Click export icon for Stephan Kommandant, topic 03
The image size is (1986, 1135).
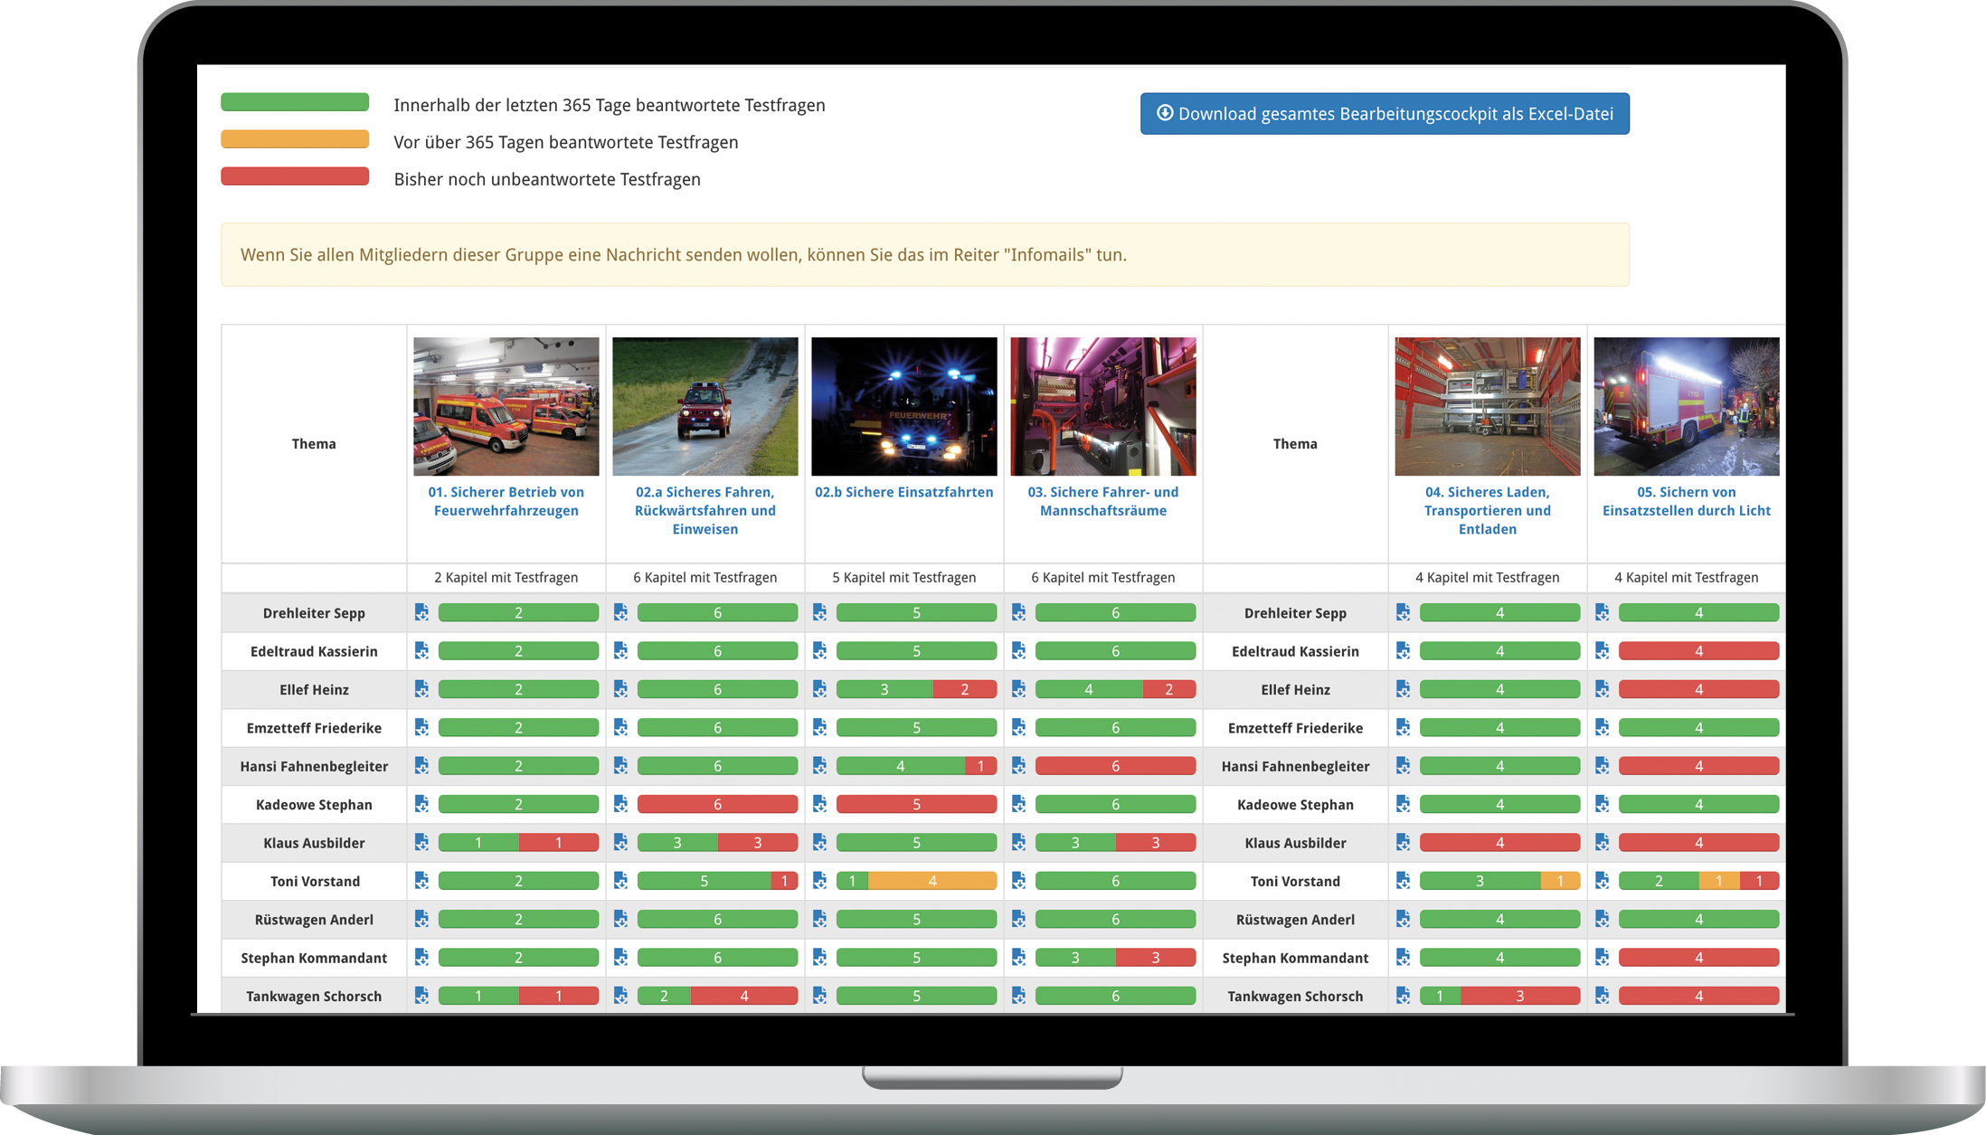coord(1018,957)
